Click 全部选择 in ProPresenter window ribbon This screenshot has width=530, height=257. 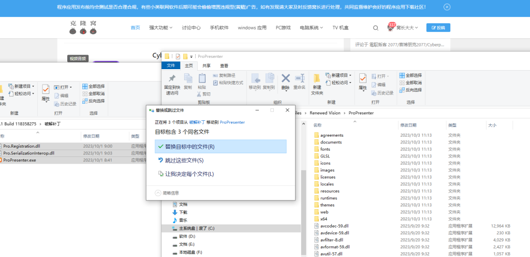[x=410, y=75]
